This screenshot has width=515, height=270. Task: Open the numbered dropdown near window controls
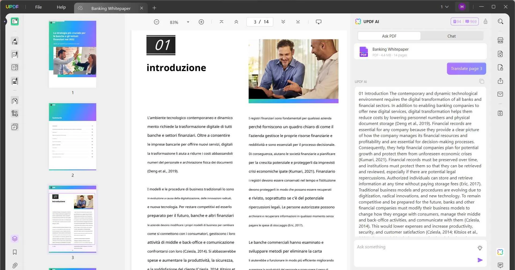click(x=444, y=7)
